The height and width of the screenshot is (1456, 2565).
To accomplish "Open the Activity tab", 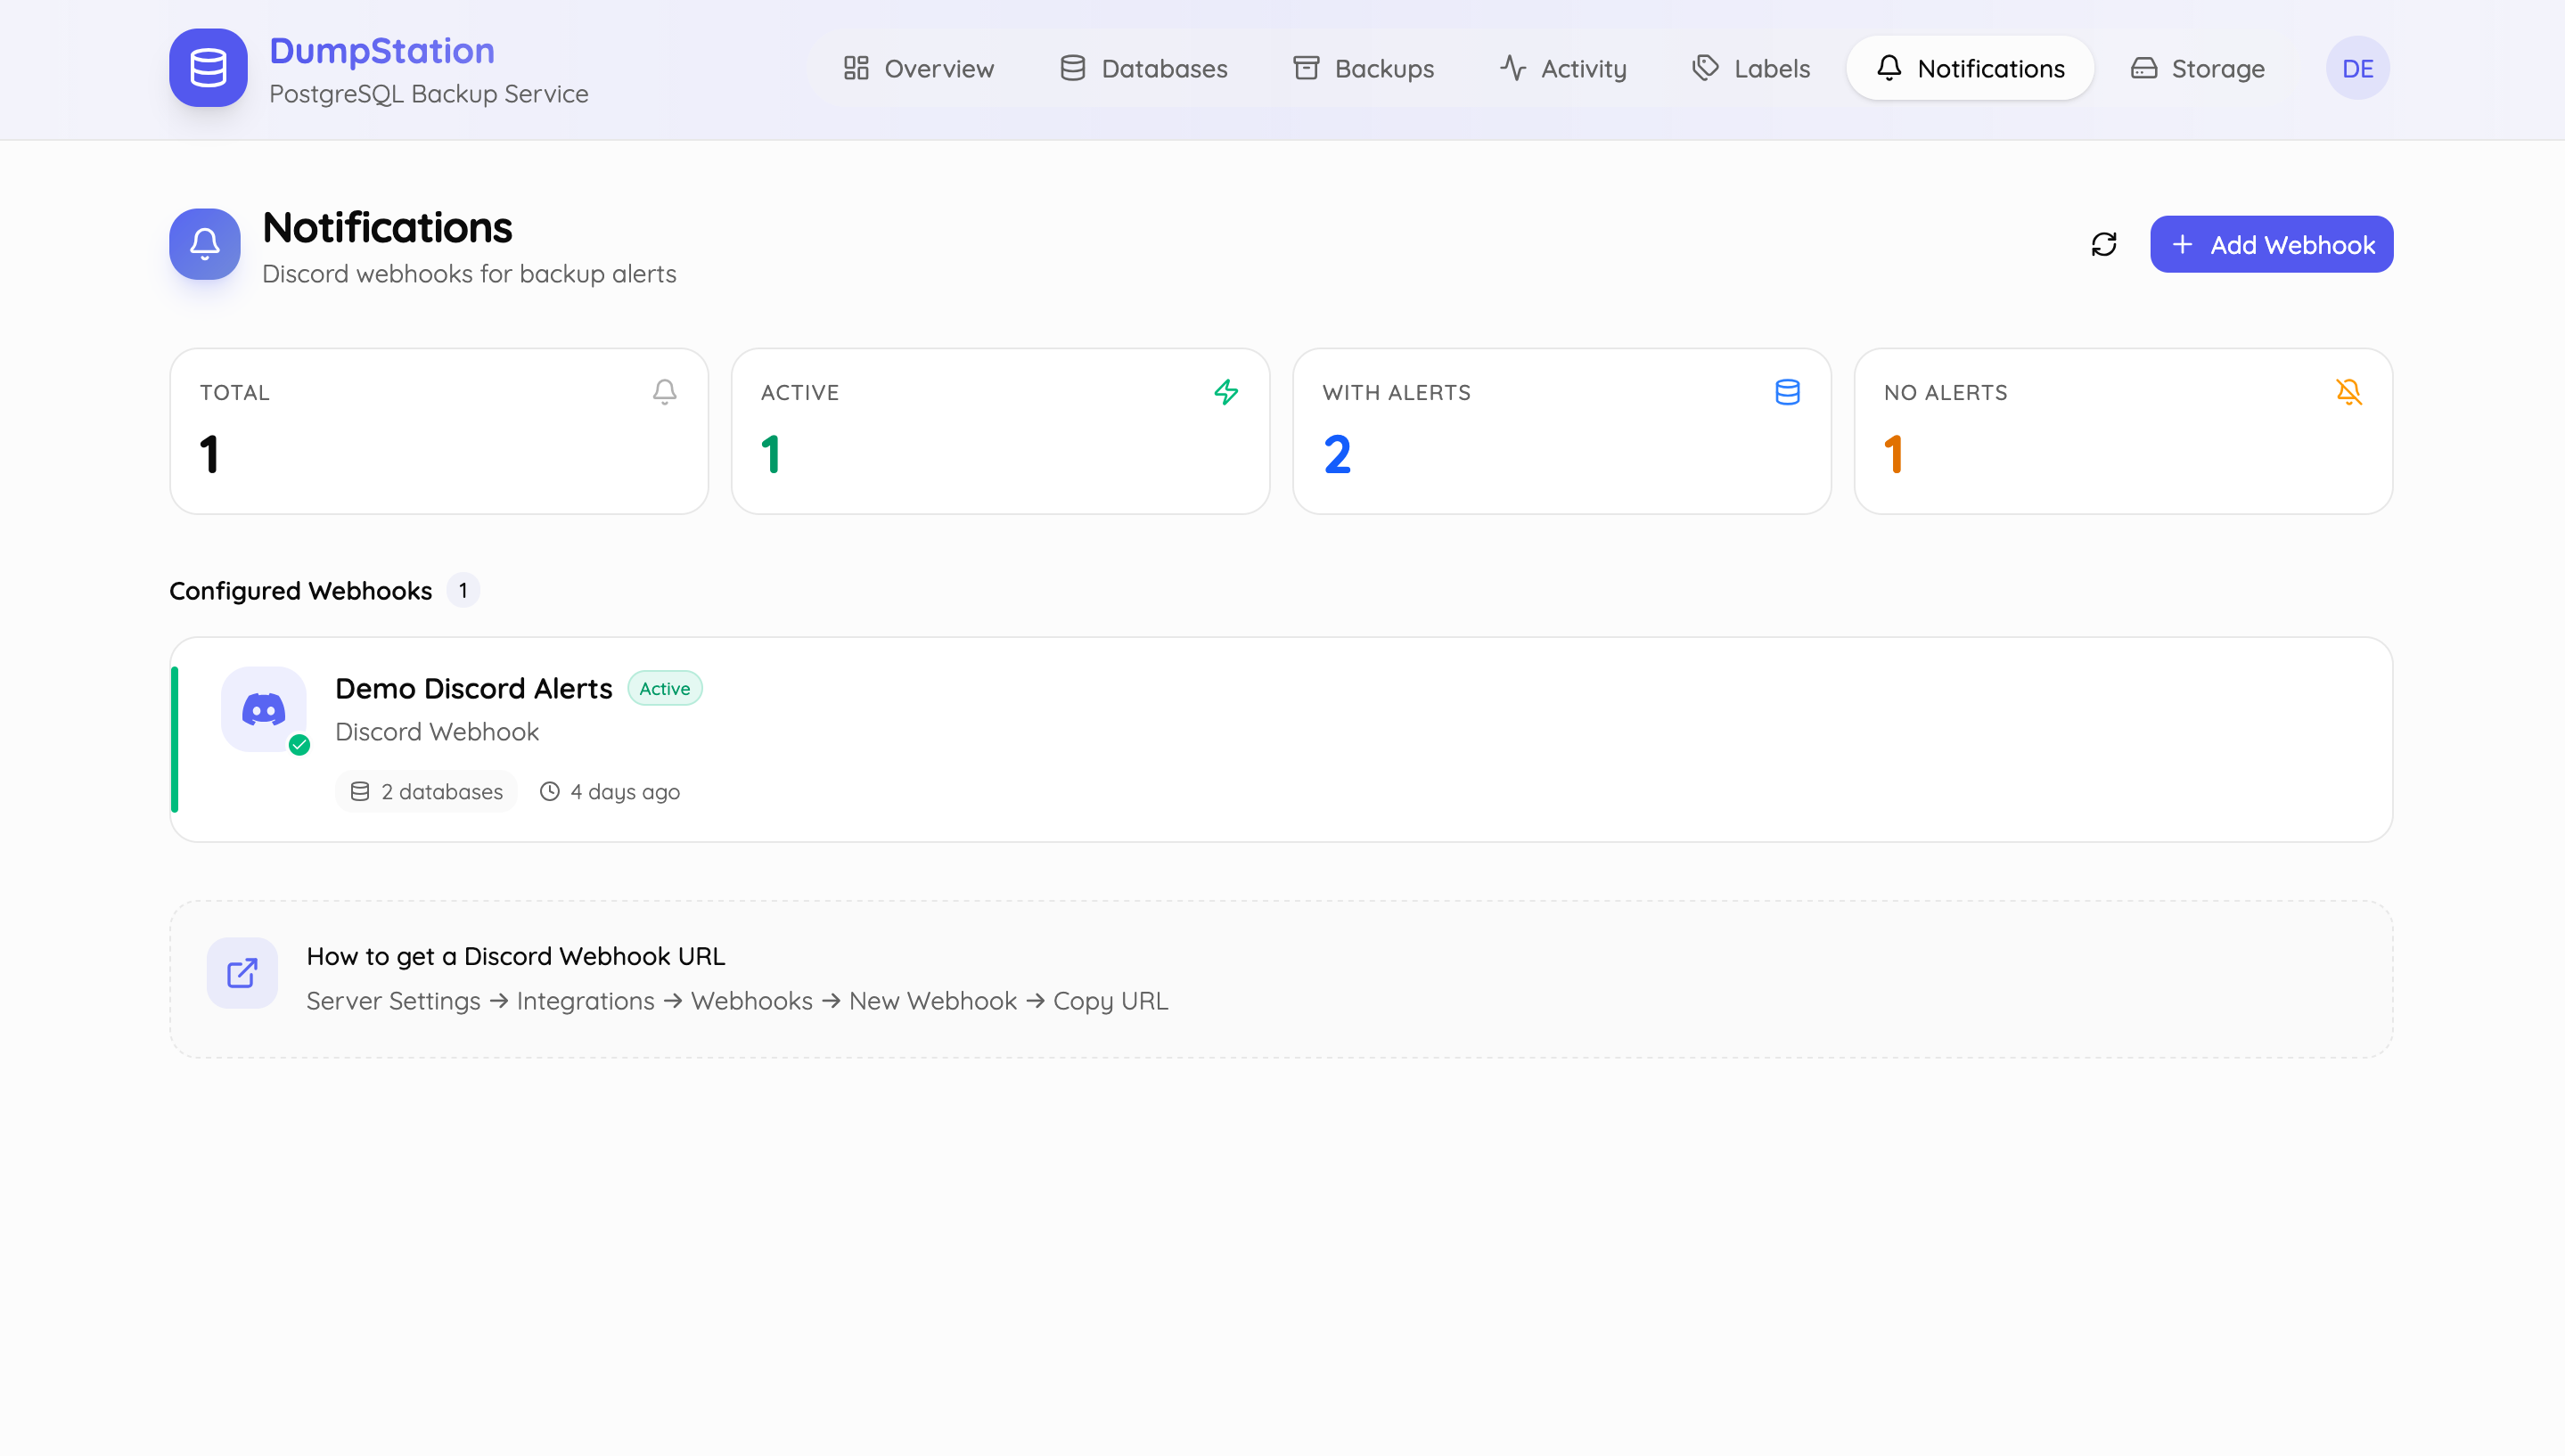I will (1563, 68).
